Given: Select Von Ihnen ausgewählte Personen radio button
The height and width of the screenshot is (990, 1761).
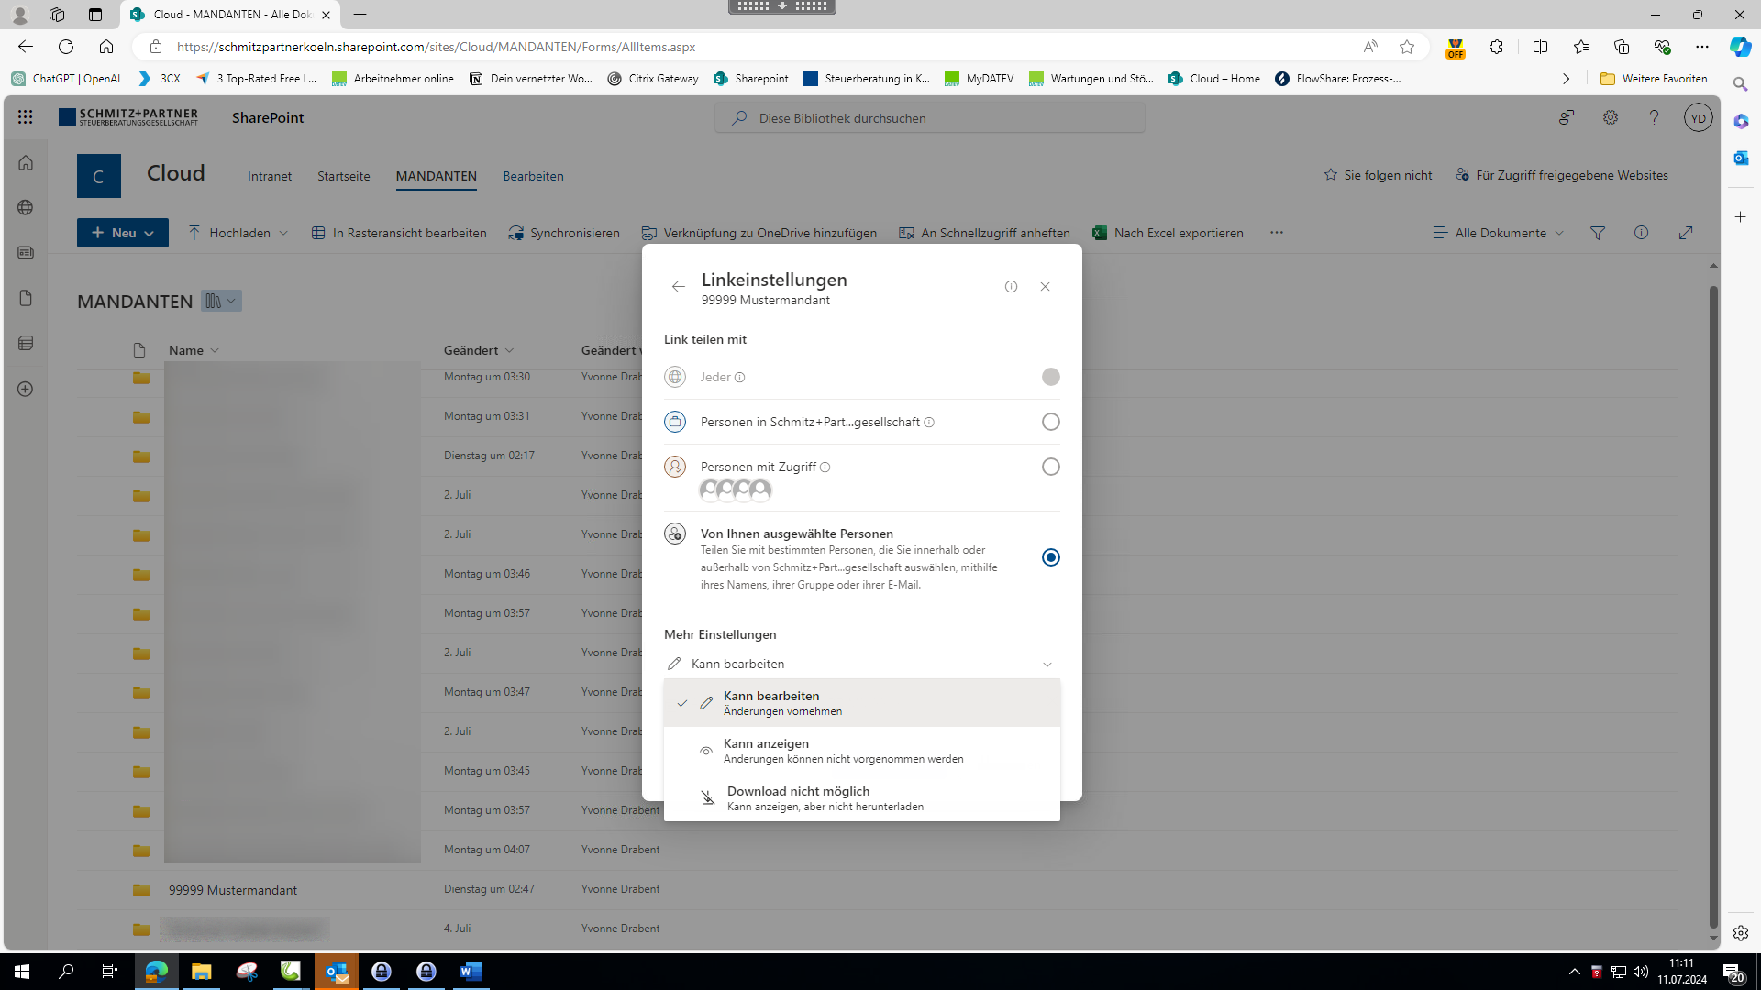Looking at the screenshot, I should [x=1051, y=557].
